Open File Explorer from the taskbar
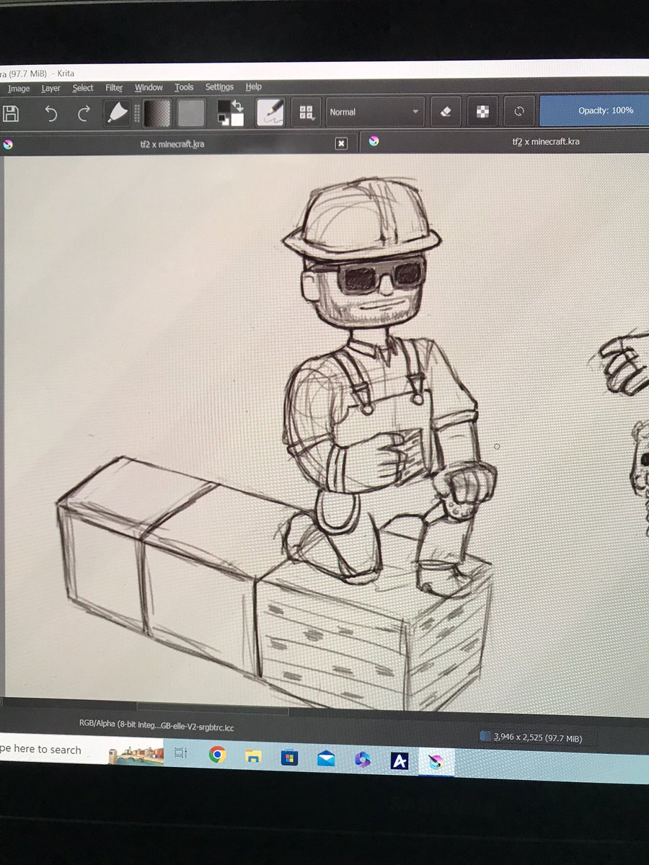This screenshot has height=865, width=649. pyautogui.click(x=253, y=756)
